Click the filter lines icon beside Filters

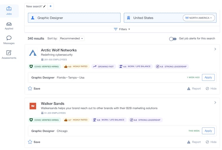(115, 29)
